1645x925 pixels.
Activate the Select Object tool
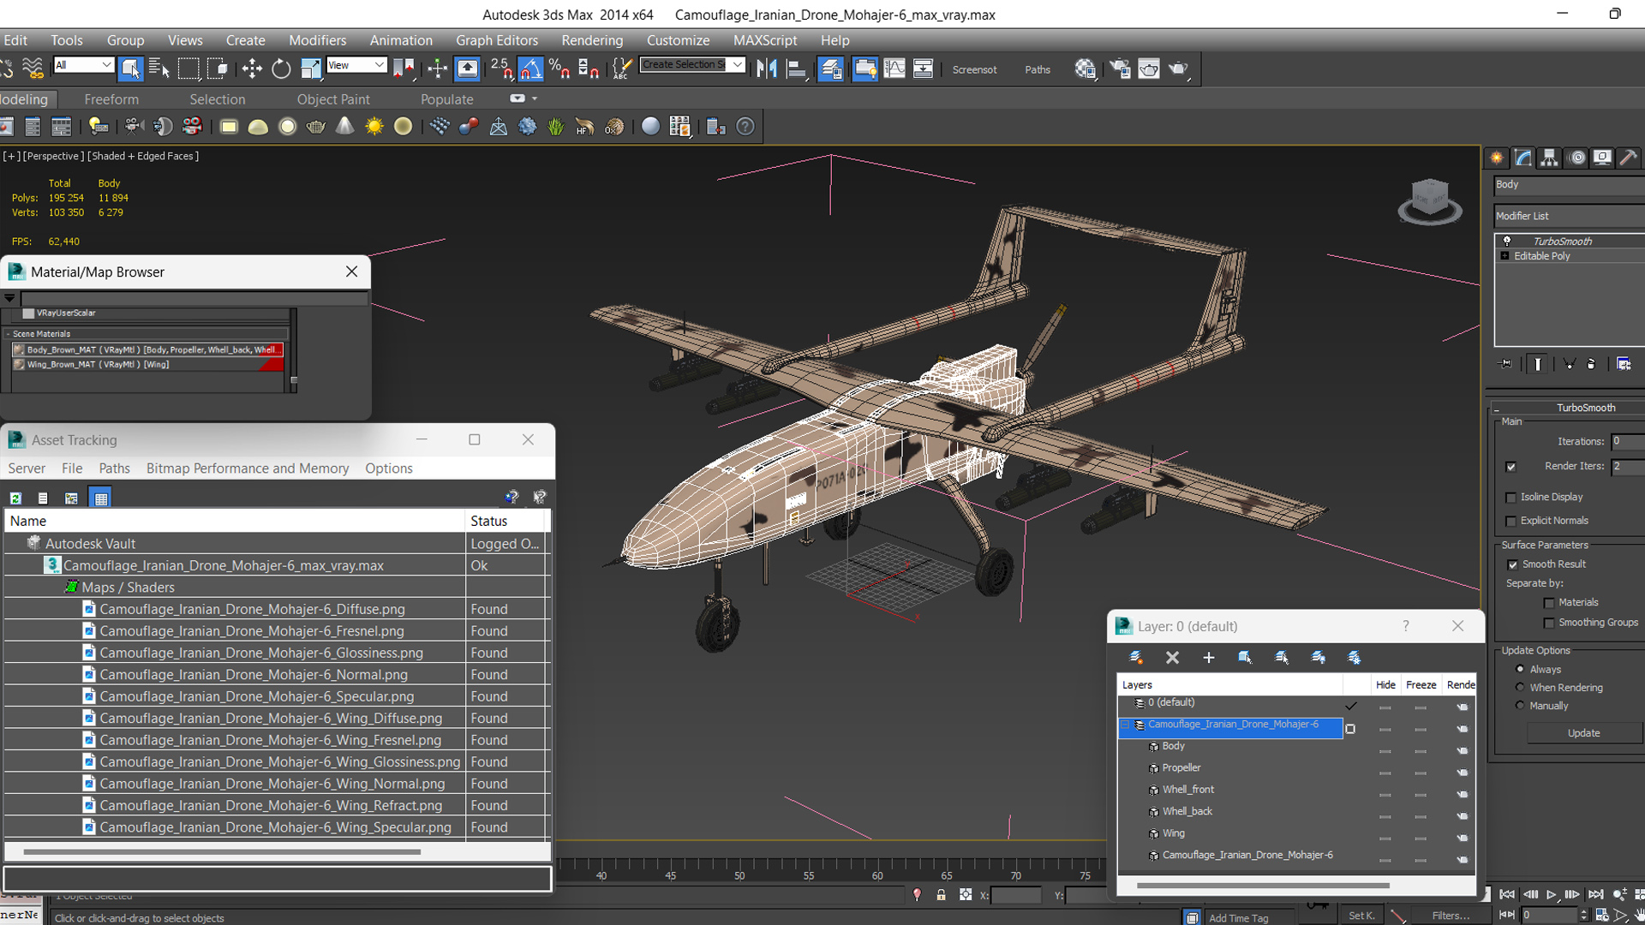coord(130,69)
